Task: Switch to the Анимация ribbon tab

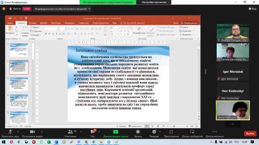Action: pyautogui.click(x=69, y=23)
